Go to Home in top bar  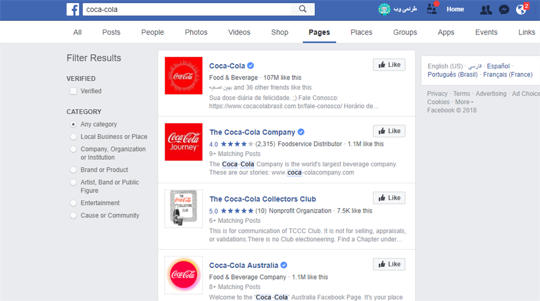click(x=455, y=9)
